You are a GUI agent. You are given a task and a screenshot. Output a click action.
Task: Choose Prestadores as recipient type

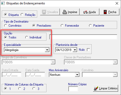(x=34, y=26)
